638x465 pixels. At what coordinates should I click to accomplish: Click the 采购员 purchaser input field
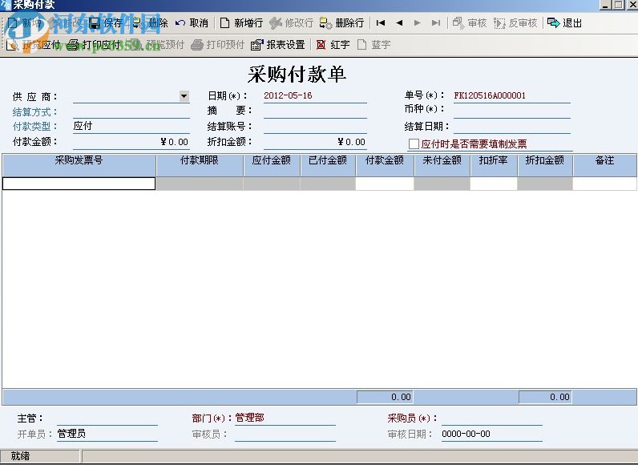(x=492, y=418)
